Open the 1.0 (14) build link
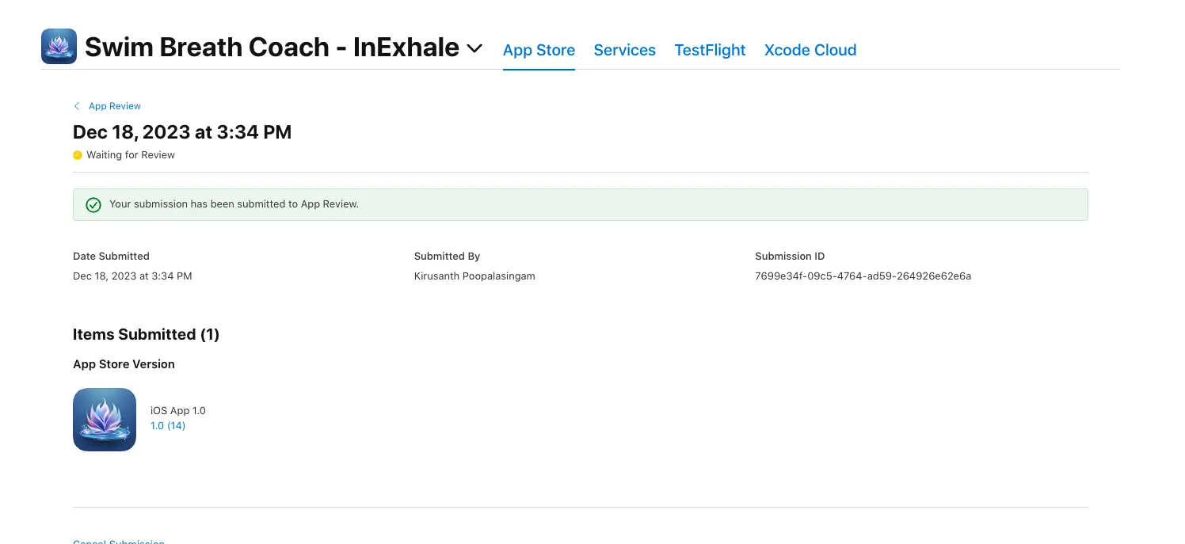Image resolution: width=1185 pixels, height=544 pixels. (168, 426)
